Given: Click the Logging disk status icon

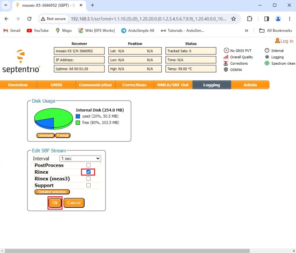Looking at the screenshot, I should [267, 57].
